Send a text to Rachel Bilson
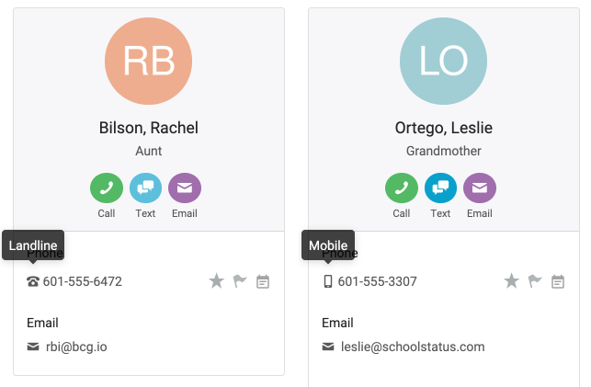The width and height of the screenshot is (591, 387). [x=145, y=188]
